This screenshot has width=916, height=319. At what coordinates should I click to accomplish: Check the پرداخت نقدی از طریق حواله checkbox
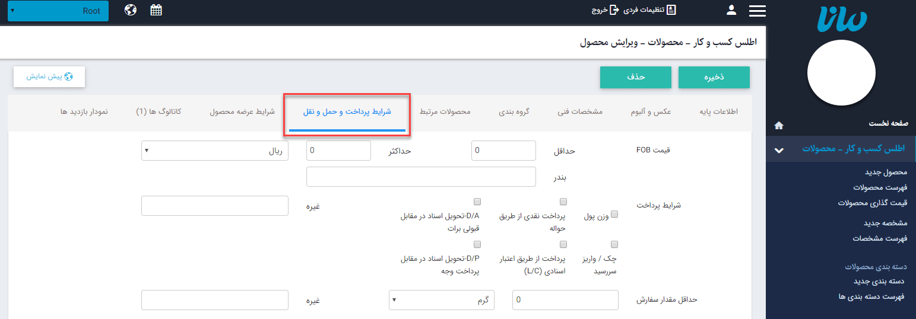[x=563, y=202]
